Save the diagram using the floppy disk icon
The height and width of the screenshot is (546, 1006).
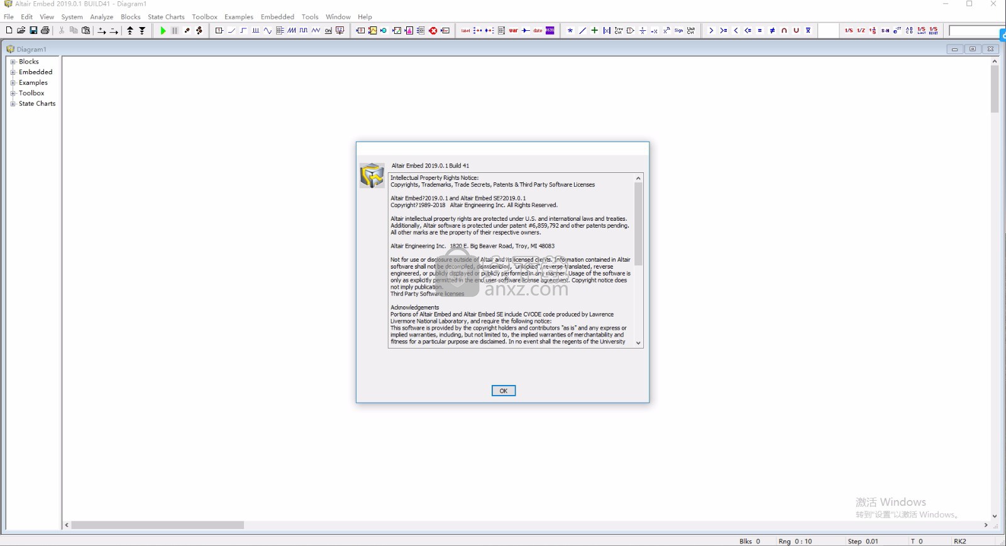(33, 30)
